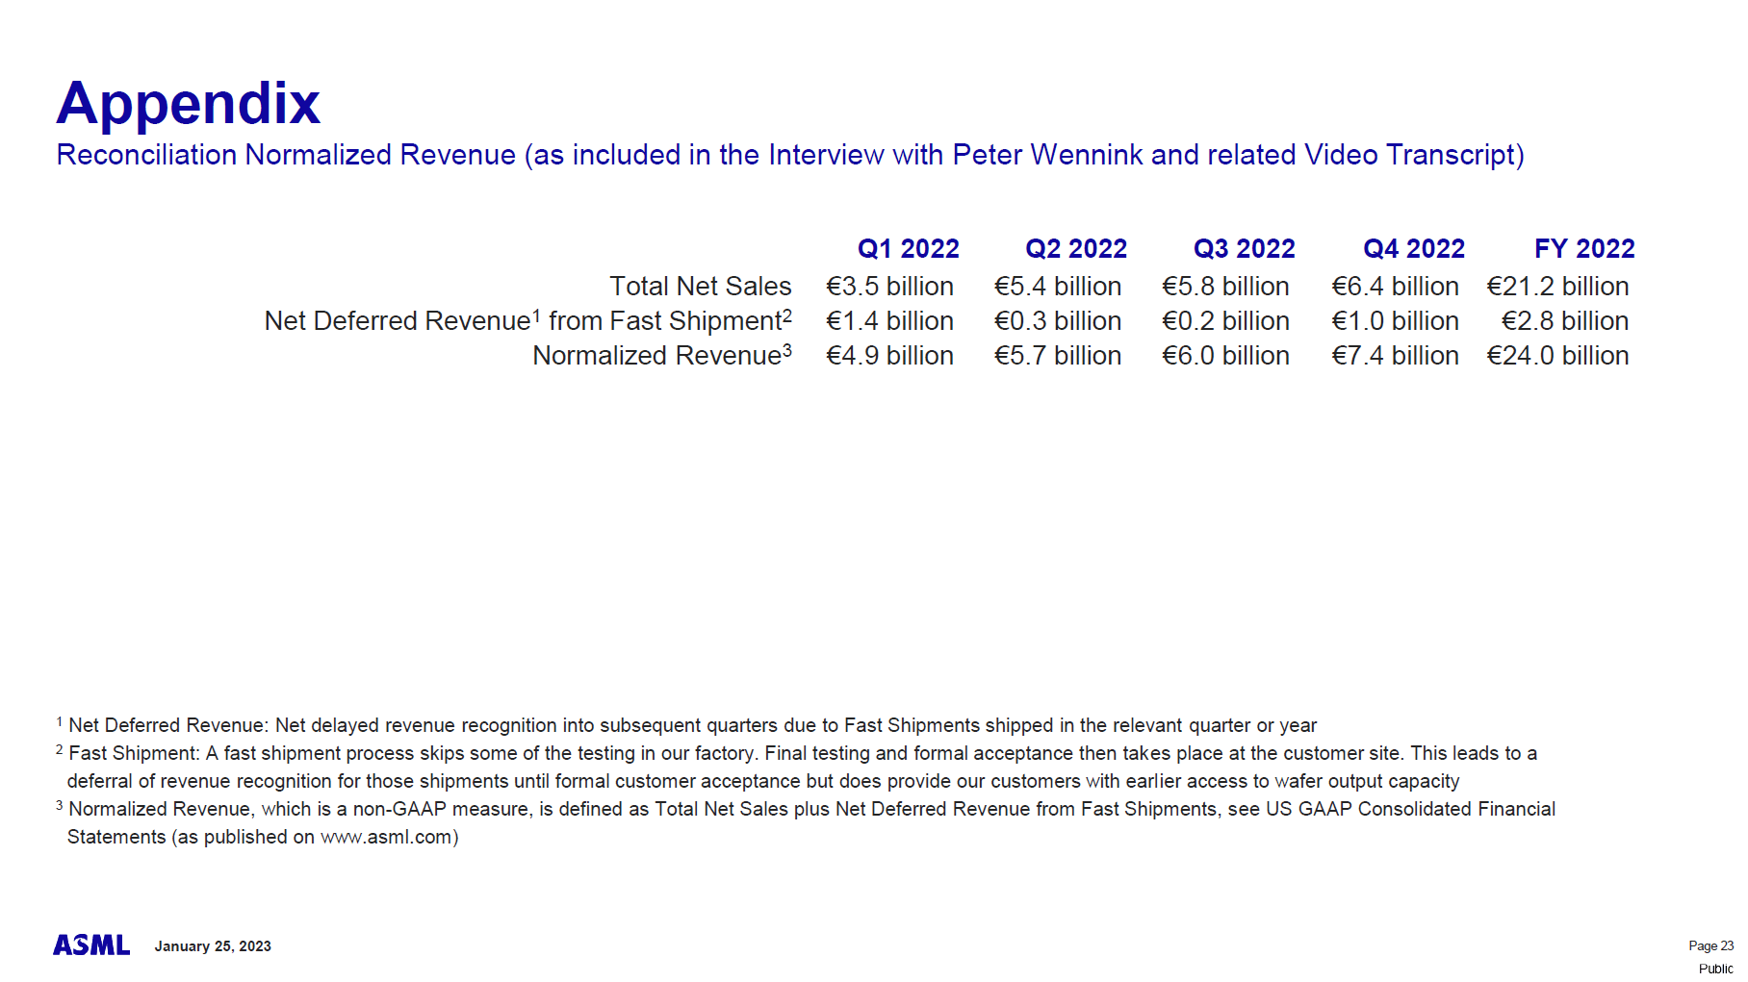Screen dimensions: 1748x982
Task: Select the Q3 2022 column header
Action: pyautogui.click(x=1244, y=249)
